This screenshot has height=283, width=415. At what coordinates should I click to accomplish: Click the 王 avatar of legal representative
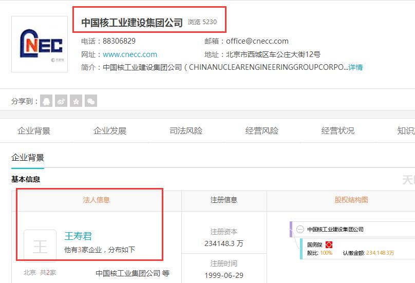point(40,246)
